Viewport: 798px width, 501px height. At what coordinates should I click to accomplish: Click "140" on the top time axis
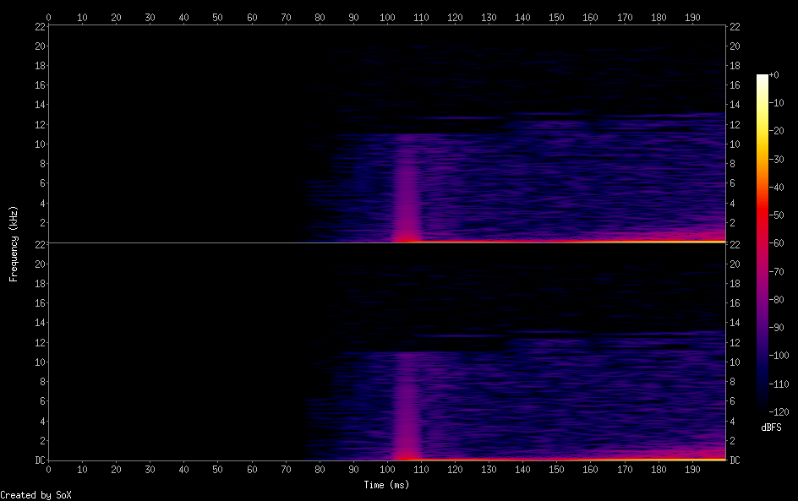pos(522,17)
